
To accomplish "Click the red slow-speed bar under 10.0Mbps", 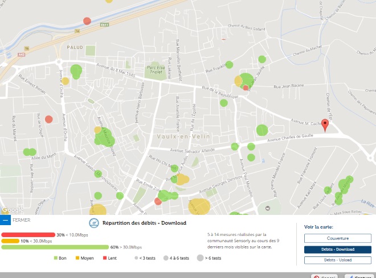I will pyautogui.click(x=28, y=235).
